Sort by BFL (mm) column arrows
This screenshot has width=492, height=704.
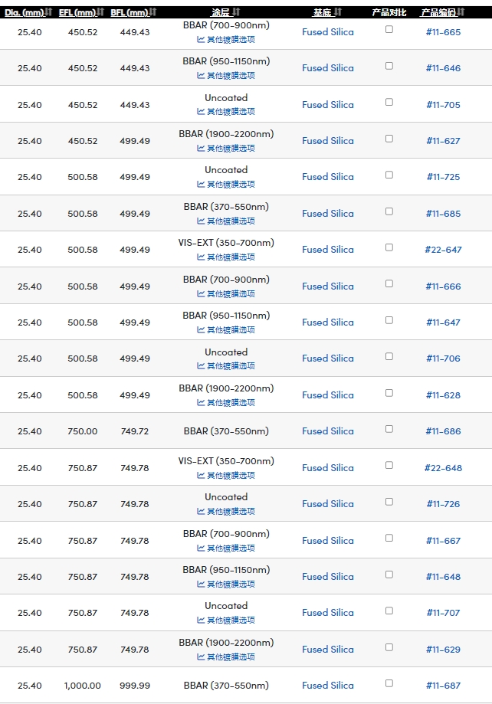(153, 12)
